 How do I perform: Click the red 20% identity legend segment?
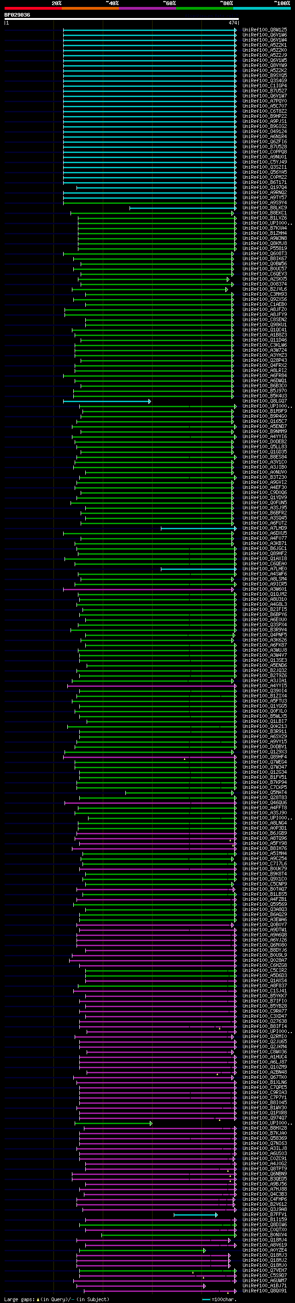[33, 8]
